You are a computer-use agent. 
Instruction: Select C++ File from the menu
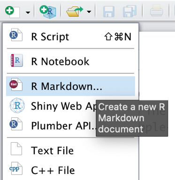tap(70, 170)
